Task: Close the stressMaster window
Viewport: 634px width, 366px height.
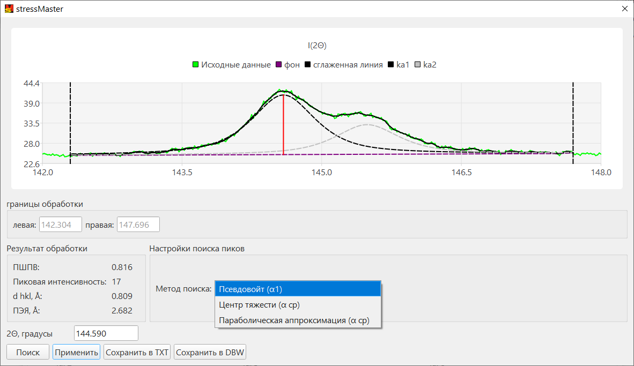Action: pyautogui.click(x=624, y=9)
